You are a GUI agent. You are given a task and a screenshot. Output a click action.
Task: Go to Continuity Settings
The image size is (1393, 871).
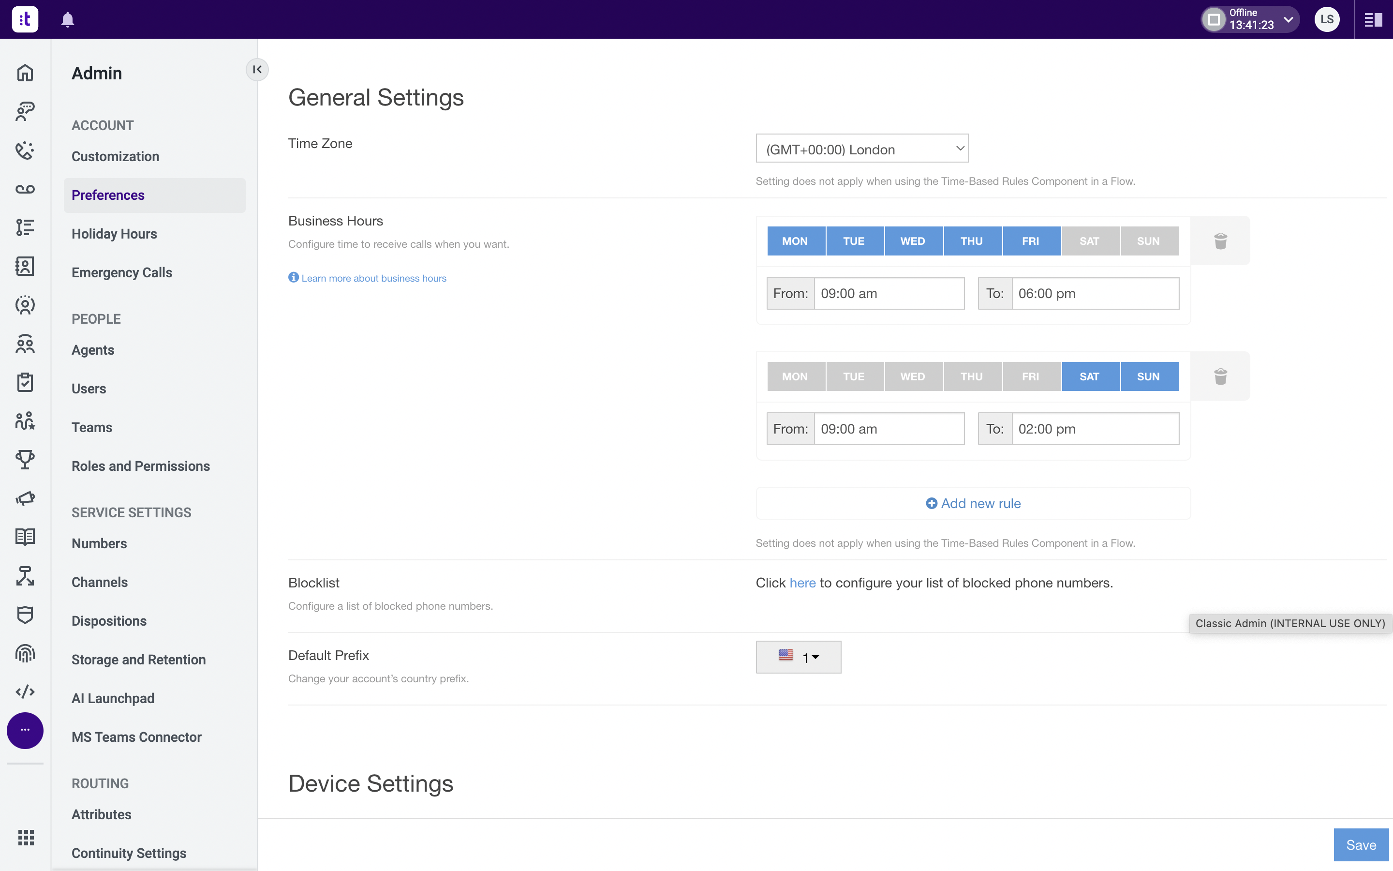coord(129,853)
